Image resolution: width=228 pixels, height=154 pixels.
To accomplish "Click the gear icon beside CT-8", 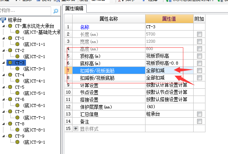I will point(10,124).
